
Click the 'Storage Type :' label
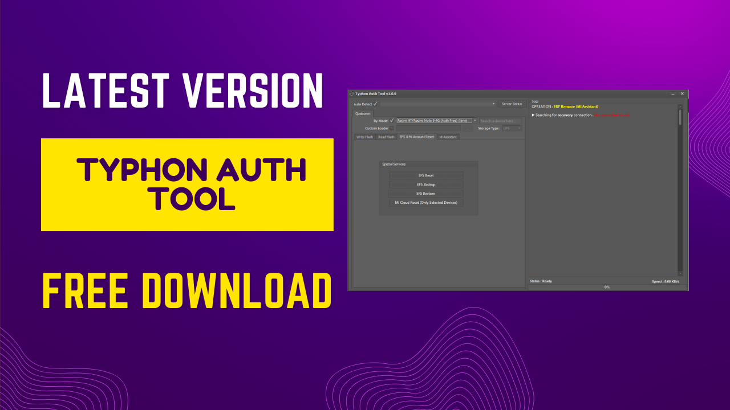[x=489, y=128]
